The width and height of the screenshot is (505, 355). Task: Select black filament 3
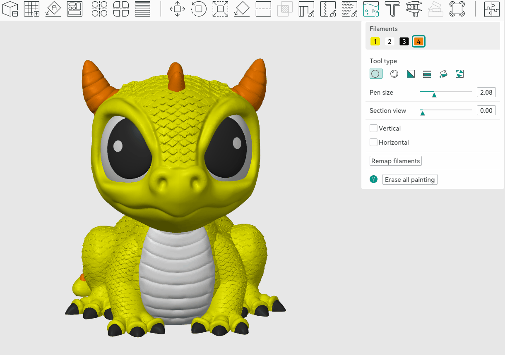(x=404, y=42)
